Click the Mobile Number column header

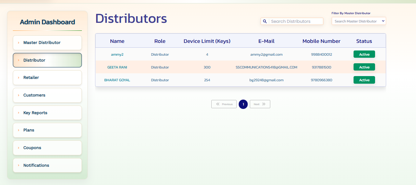[x=322, y=41]
